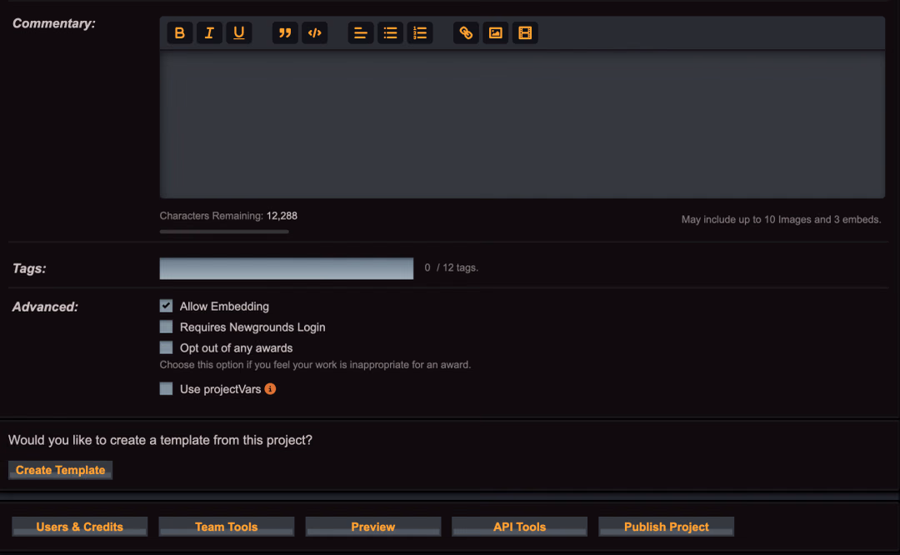900x555 pixels.
Task: Click the Characters Remaining value 12,288
Action: pyautogui.click(x=282, y=216)
